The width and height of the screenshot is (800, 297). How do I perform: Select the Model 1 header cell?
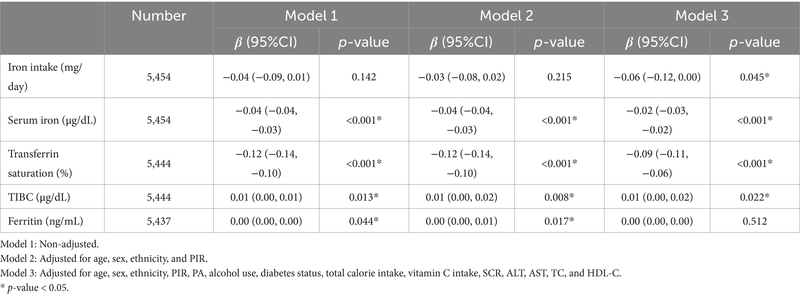point(311,15)
